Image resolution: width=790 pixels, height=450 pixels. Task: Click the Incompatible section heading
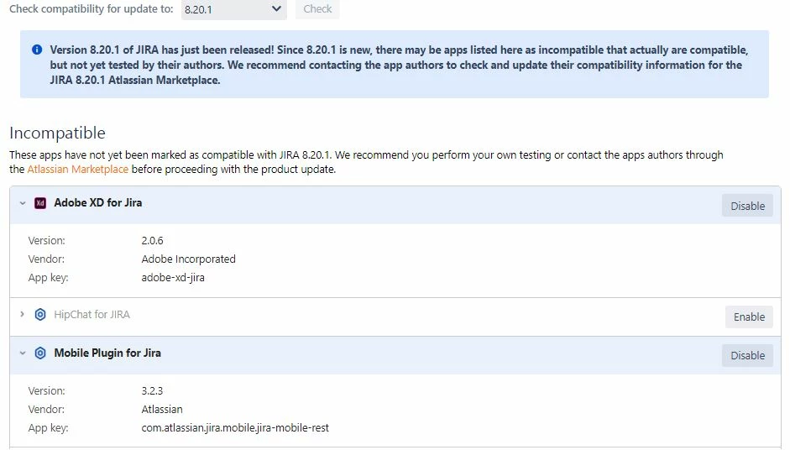click(x=57, y=133)
